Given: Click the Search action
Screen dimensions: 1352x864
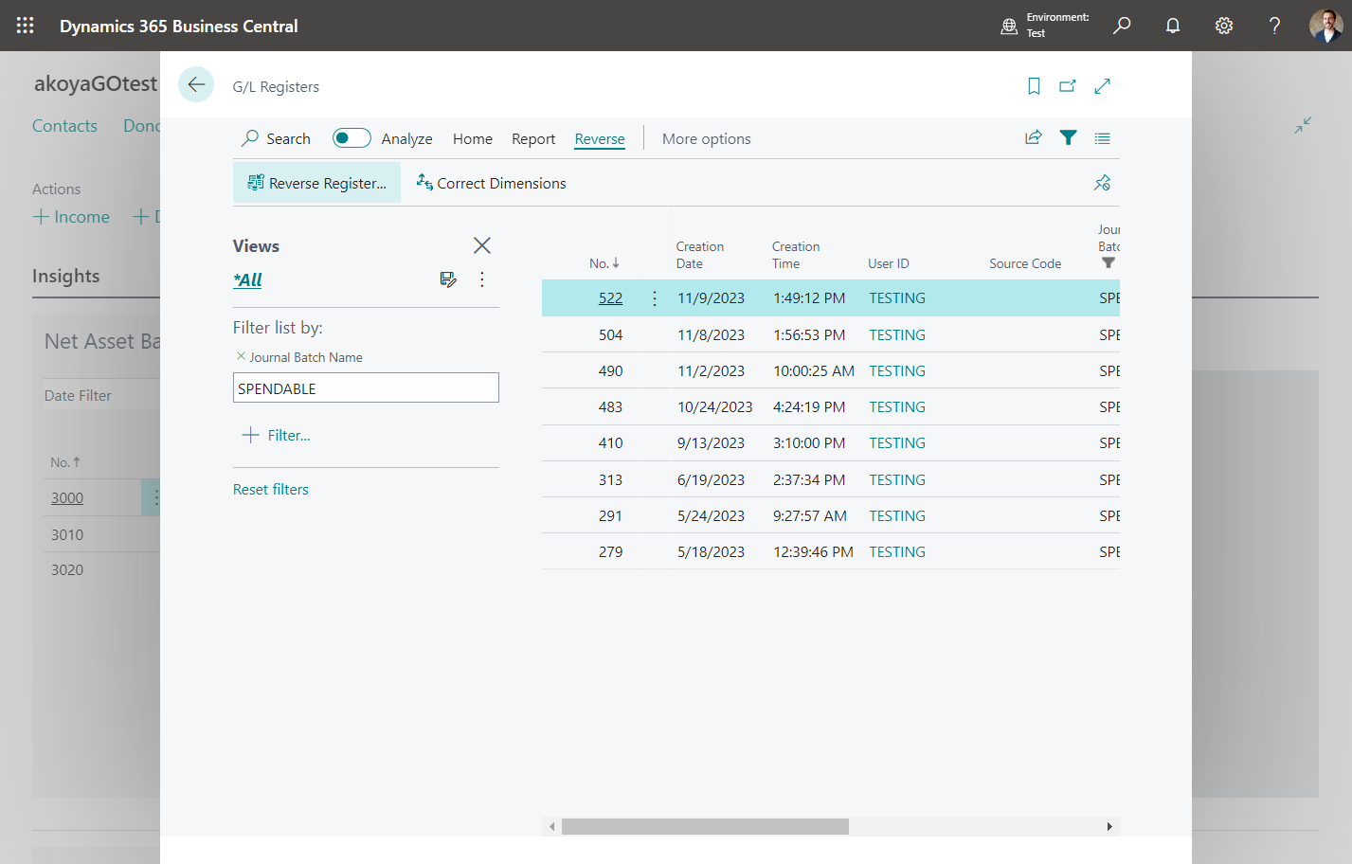Looking at the screenshot, I should click(x=276, y=138).
